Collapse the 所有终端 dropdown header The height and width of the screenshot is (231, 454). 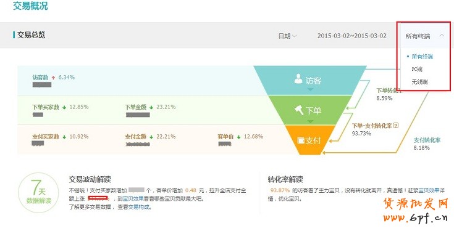click(425, 36)
